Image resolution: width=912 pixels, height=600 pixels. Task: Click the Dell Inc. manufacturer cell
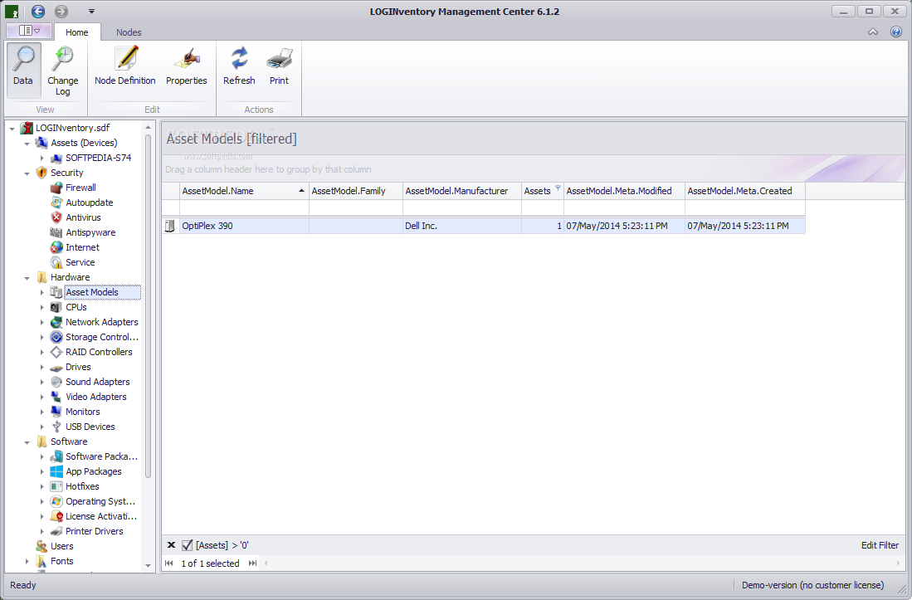[x=462, y=226]
